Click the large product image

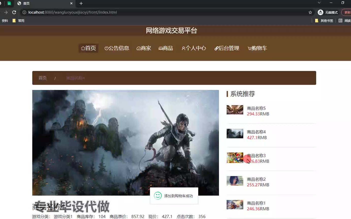click(125, 143)
